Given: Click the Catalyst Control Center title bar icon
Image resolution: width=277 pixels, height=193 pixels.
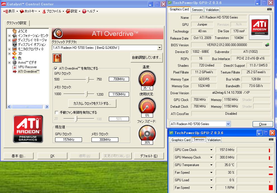Looking at the screenshot, I should pyautogui.click(x=4, y=4).
